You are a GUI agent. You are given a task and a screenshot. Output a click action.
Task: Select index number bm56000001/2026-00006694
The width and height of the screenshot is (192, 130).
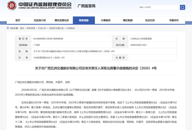point(48,39)
